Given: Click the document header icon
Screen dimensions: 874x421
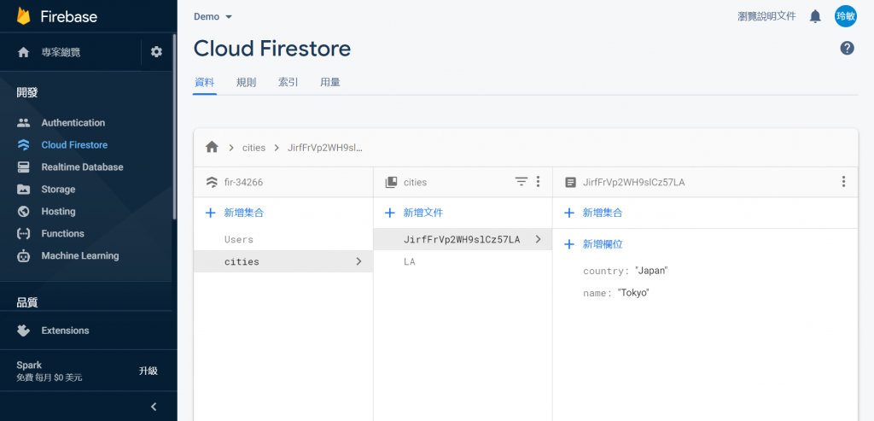Looking at the screenshot, I should 570,182.
